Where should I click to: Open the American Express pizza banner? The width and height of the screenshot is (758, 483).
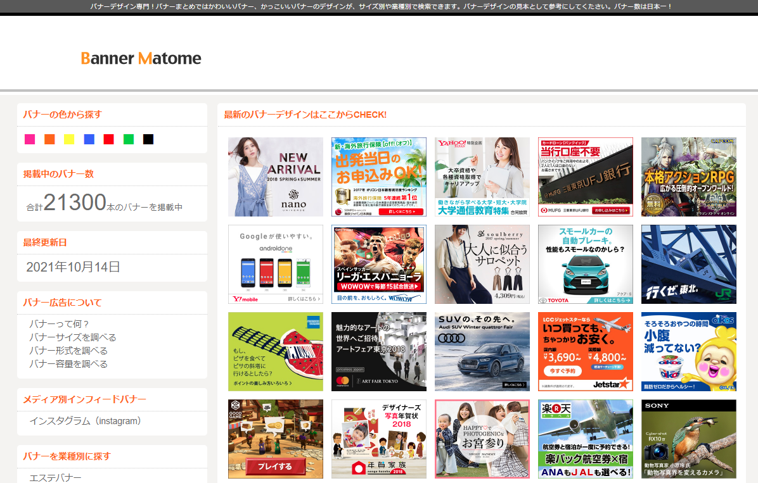[276, 351]
